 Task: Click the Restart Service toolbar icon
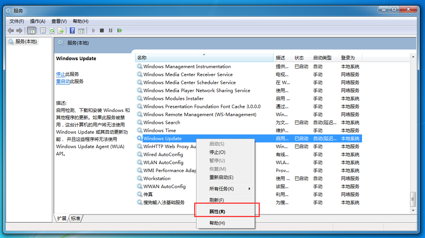pos(119,30)
